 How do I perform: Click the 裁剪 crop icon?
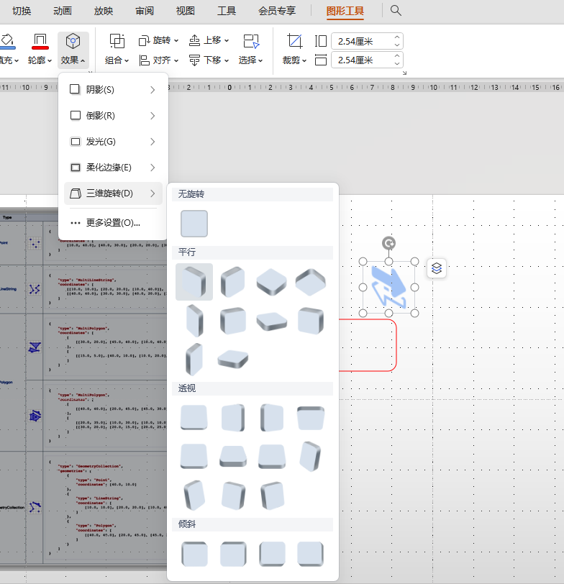[295, 41]
